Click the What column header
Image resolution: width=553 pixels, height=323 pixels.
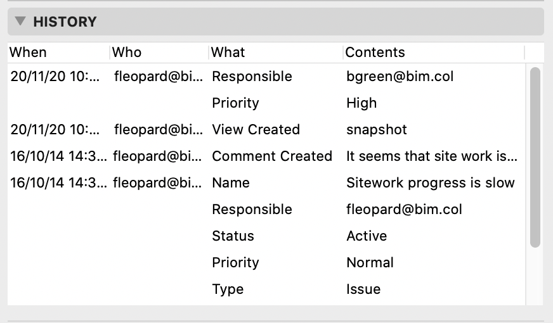pyautogui.click(x=228, y=52)
